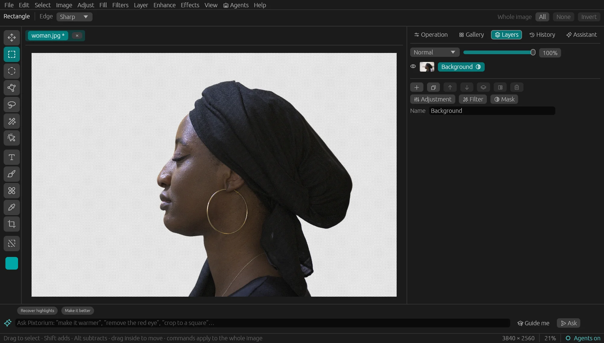Switch to the Gallery tab

(x=471, y=35)
